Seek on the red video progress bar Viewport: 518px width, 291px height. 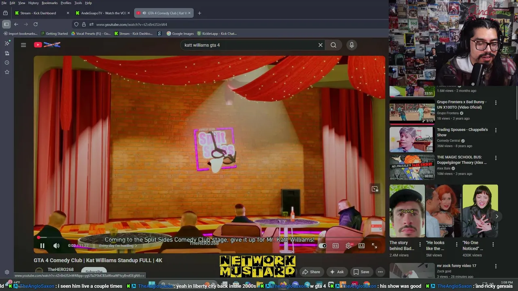(209, 238)
